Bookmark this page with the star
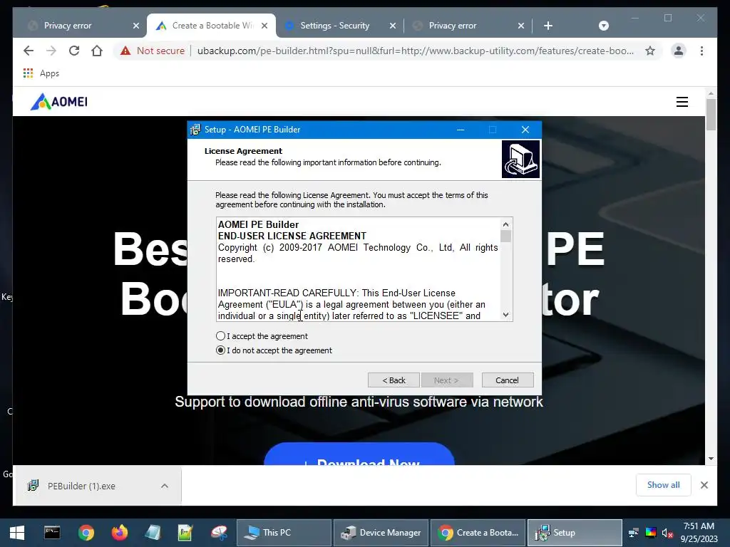Screen dimensions: 730x547 click(x=650, y=51)
